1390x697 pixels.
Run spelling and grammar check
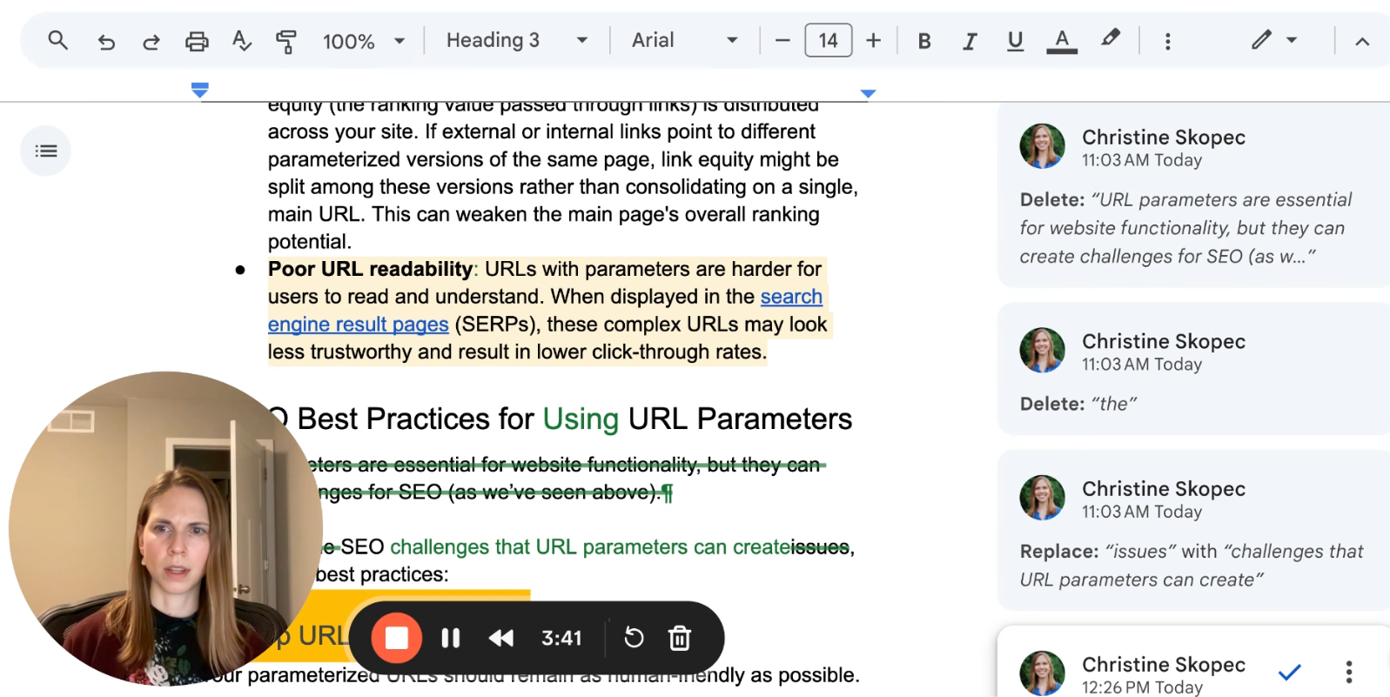[x=241, y=41]
